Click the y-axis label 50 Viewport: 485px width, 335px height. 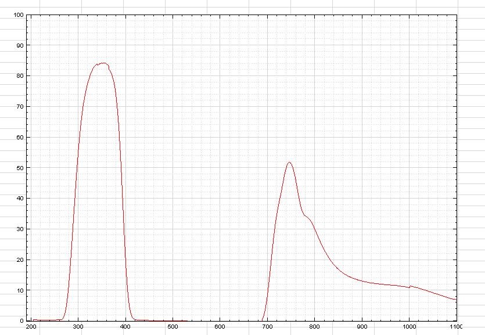(20, 168)
